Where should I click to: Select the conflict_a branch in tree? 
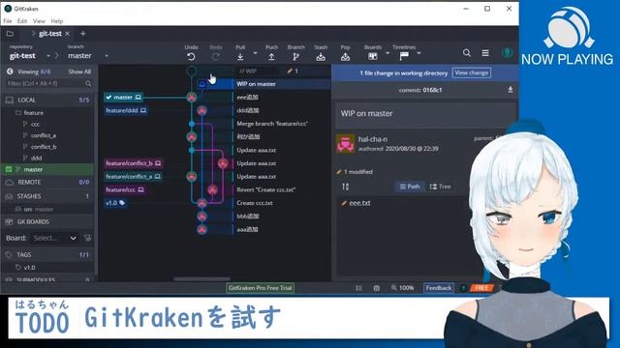point(44,135)
